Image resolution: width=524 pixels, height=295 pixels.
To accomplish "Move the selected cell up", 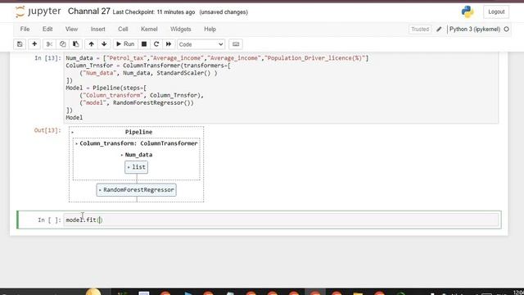I will [91, 44].
